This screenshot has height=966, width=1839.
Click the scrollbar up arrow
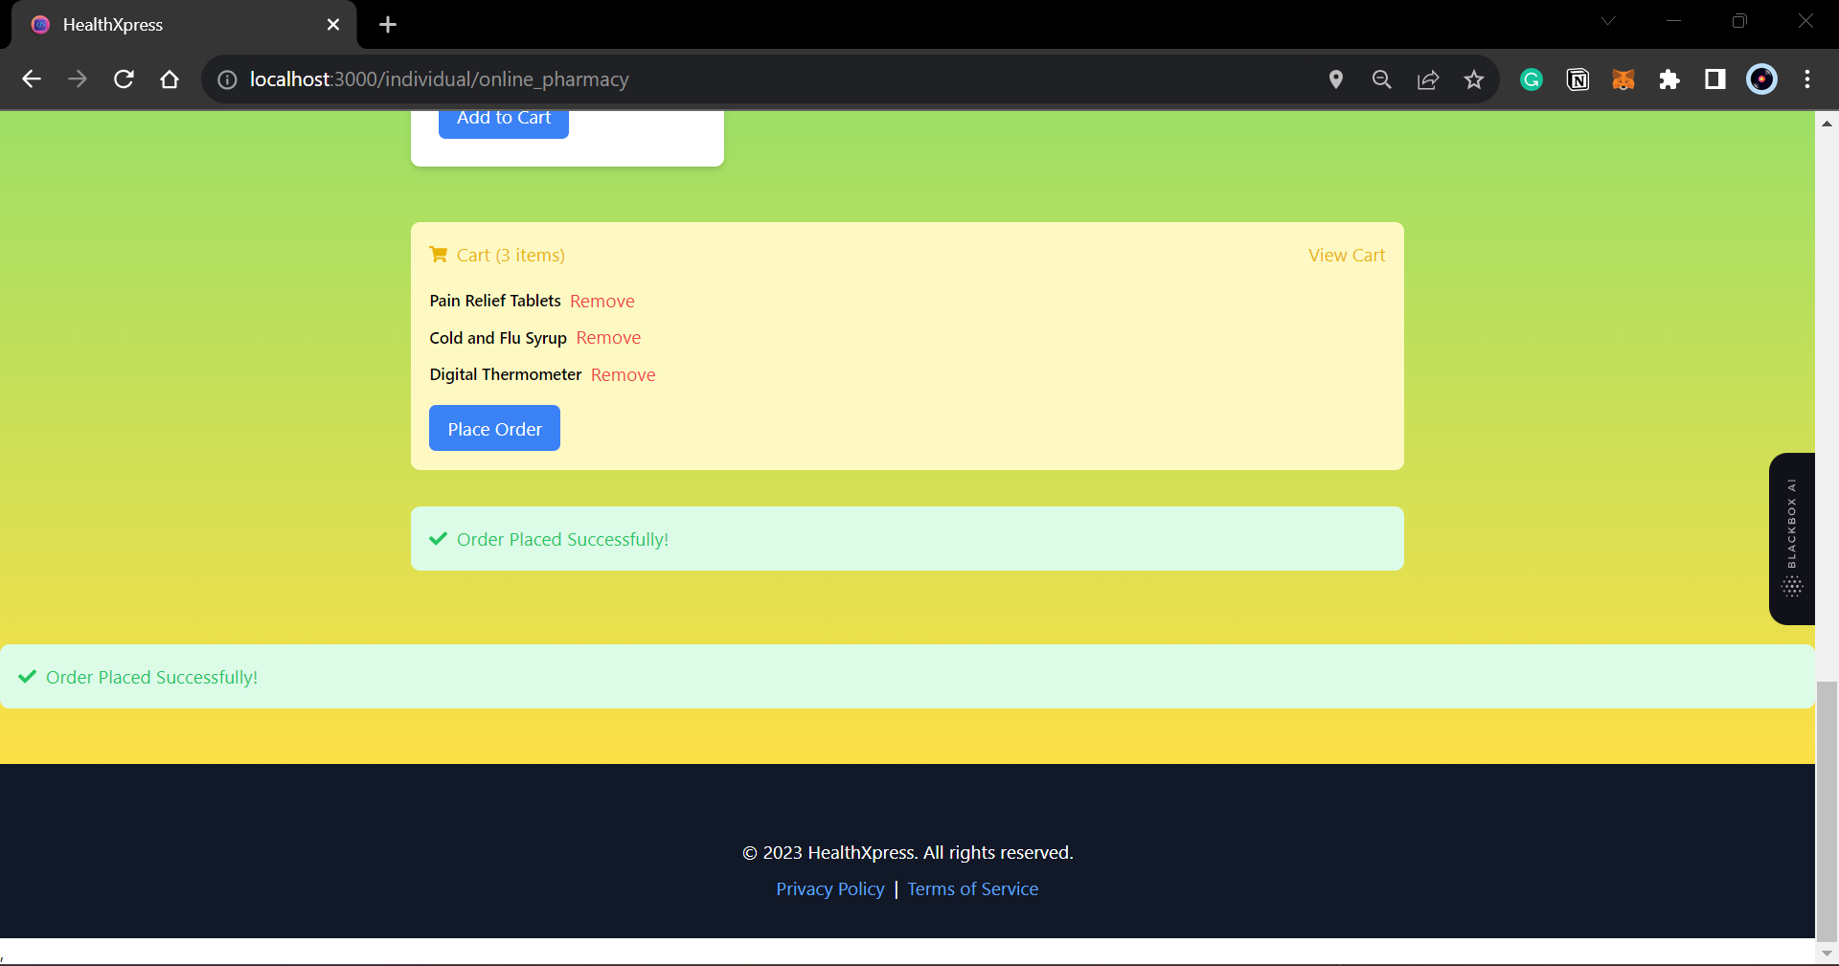coord(1827,123)
